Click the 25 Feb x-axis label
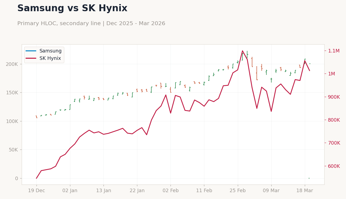 (x=238, y=191)
